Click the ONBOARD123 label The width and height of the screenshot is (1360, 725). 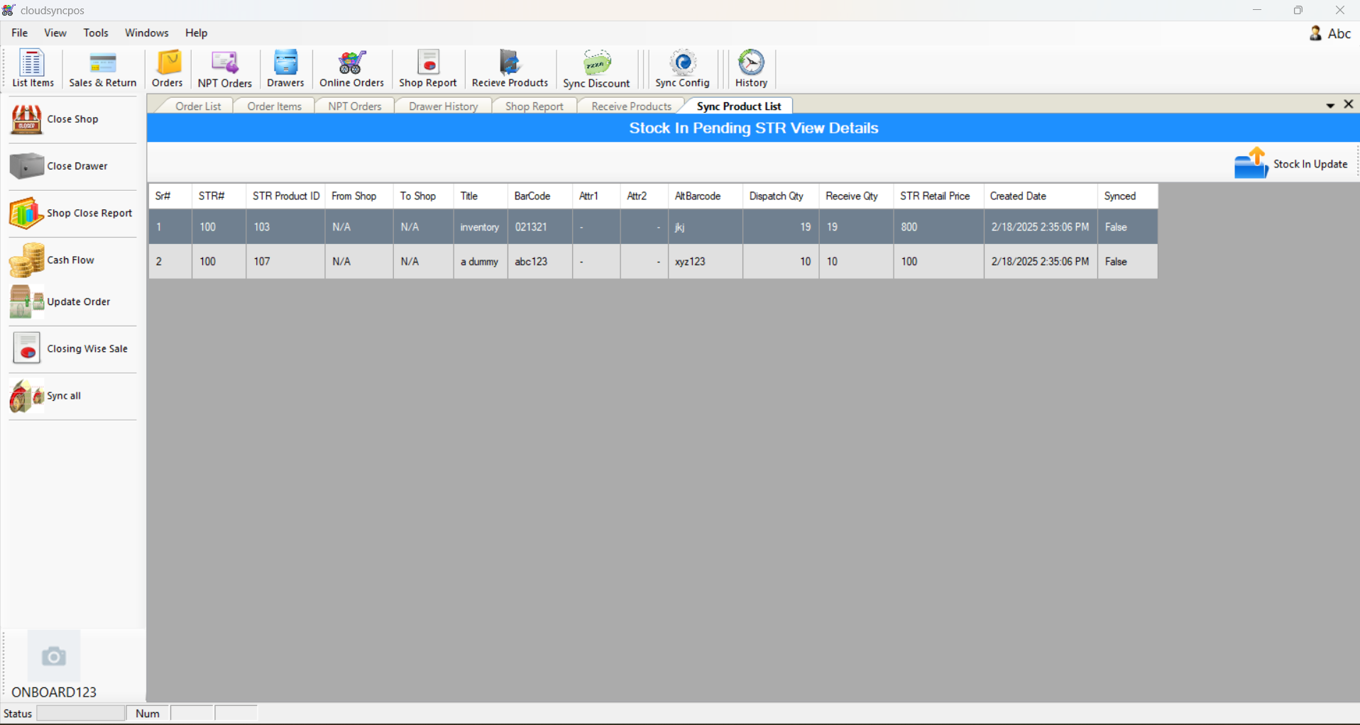pyautogui.click(x=54, y=692)
